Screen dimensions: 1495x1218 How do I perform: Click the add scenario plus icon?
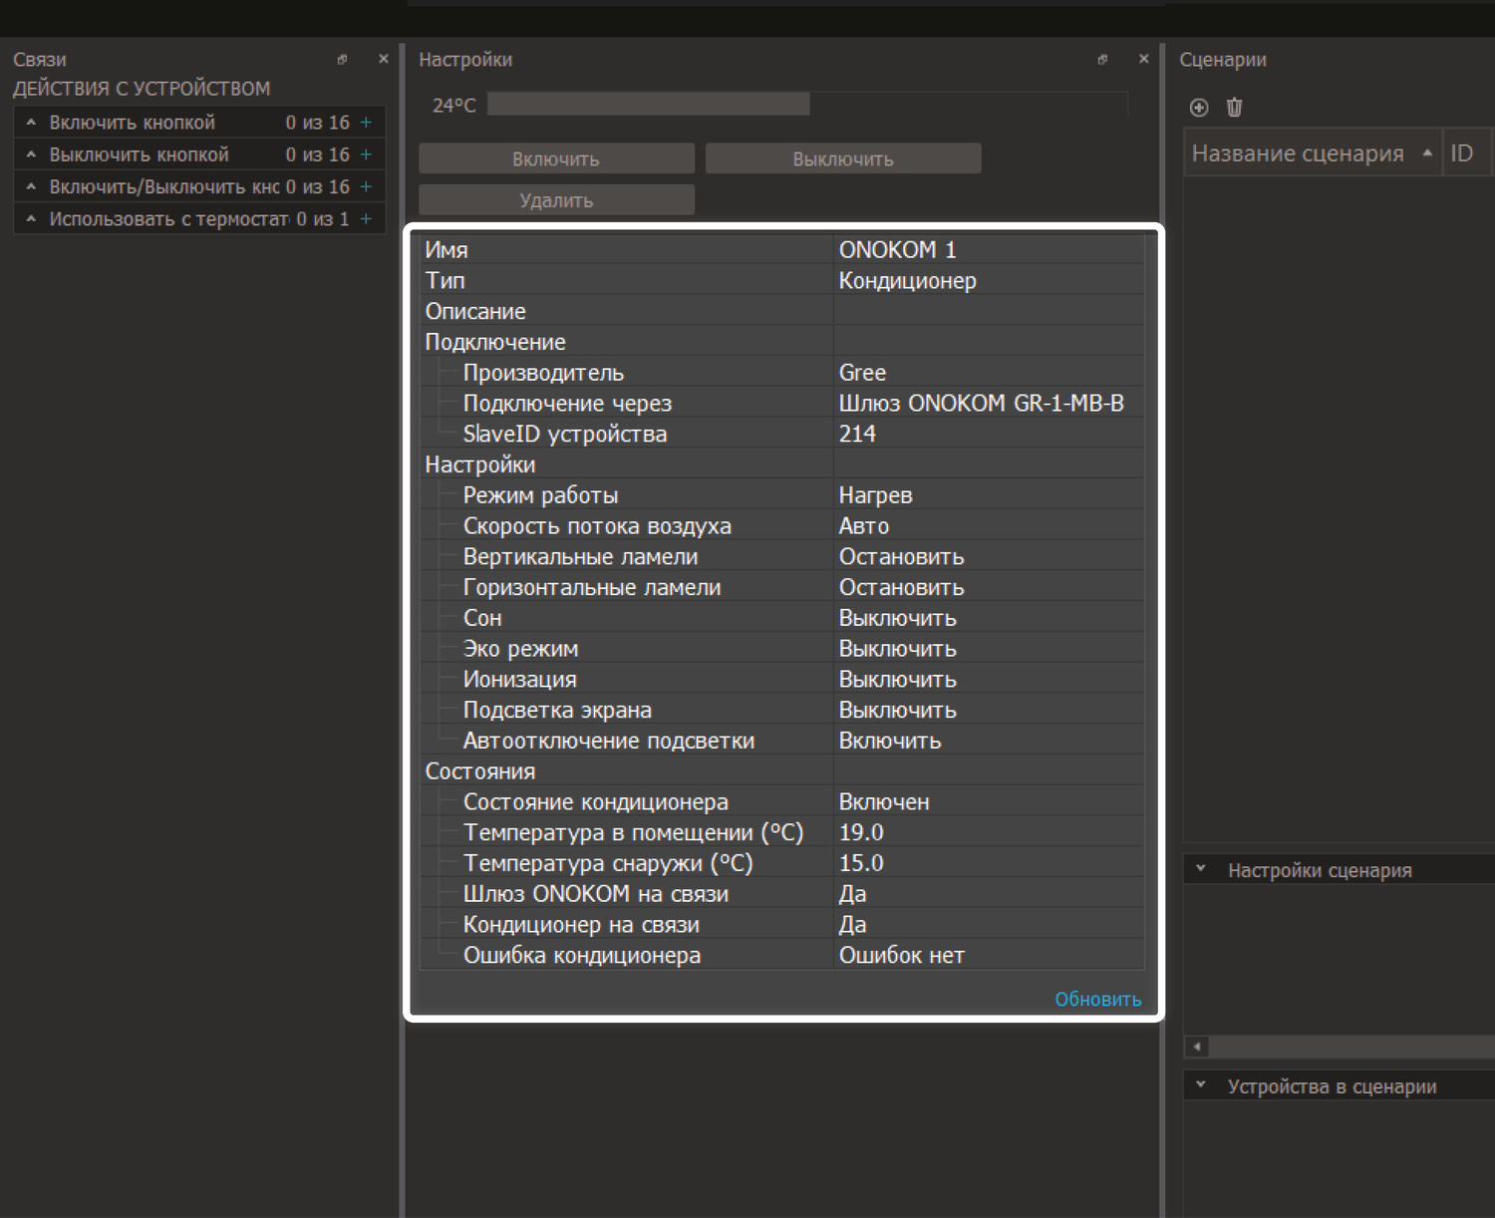coord(1199,108)
